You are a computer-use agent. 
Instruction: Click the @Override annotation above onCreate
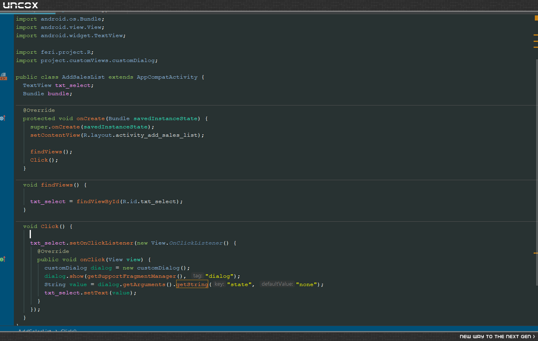click(39, 110)
